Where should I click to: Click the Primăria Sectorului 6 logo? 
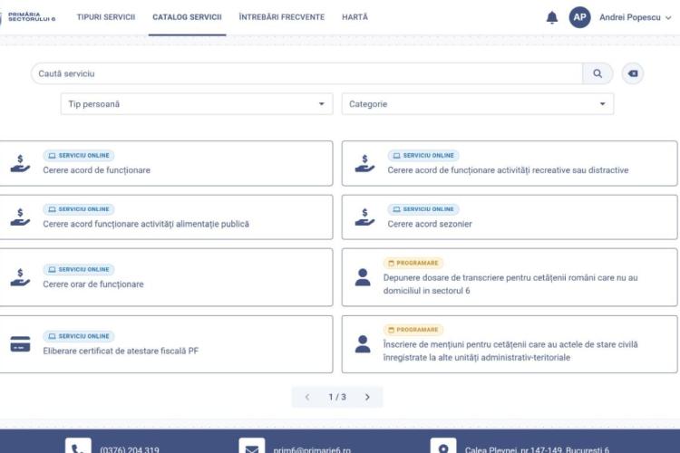[x=28, y=17]
